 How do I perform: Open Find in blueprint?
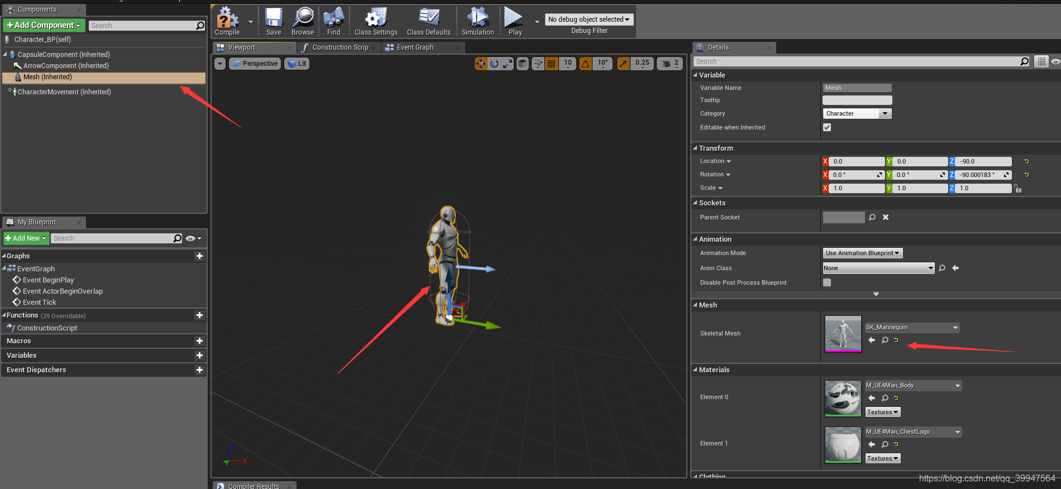(333, 22)
